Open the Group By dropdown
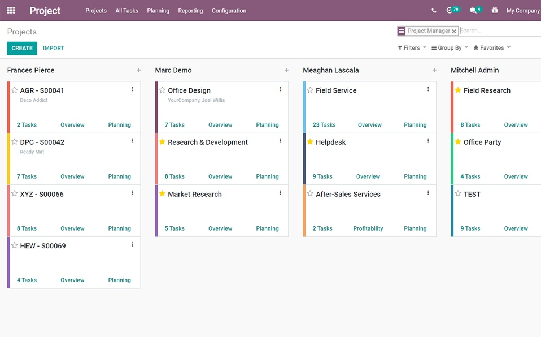The width and height of the screenshot is (541, 337). [449, 48]
